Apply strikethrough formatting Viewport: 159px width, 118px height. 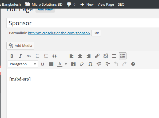pos(29,56)
